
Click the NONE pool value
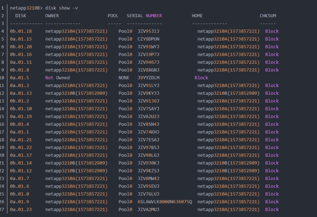[124, 78]
